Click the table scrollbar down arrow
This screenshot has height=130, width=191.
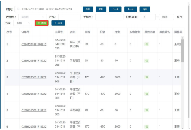[x=183, y=128]
